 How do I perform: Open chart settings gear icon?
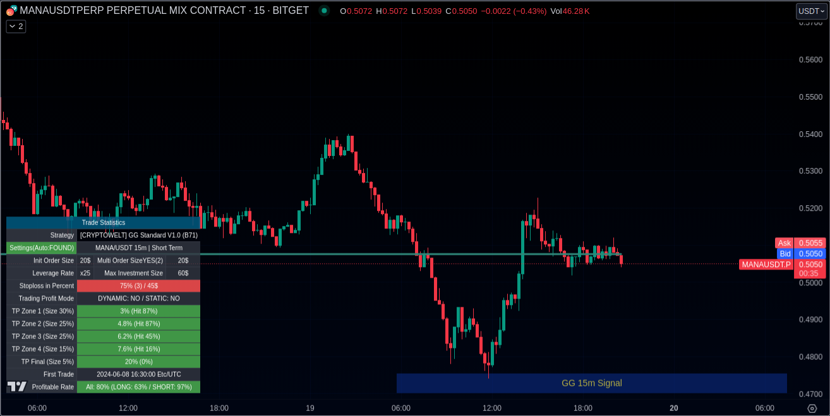click(812, 408)
